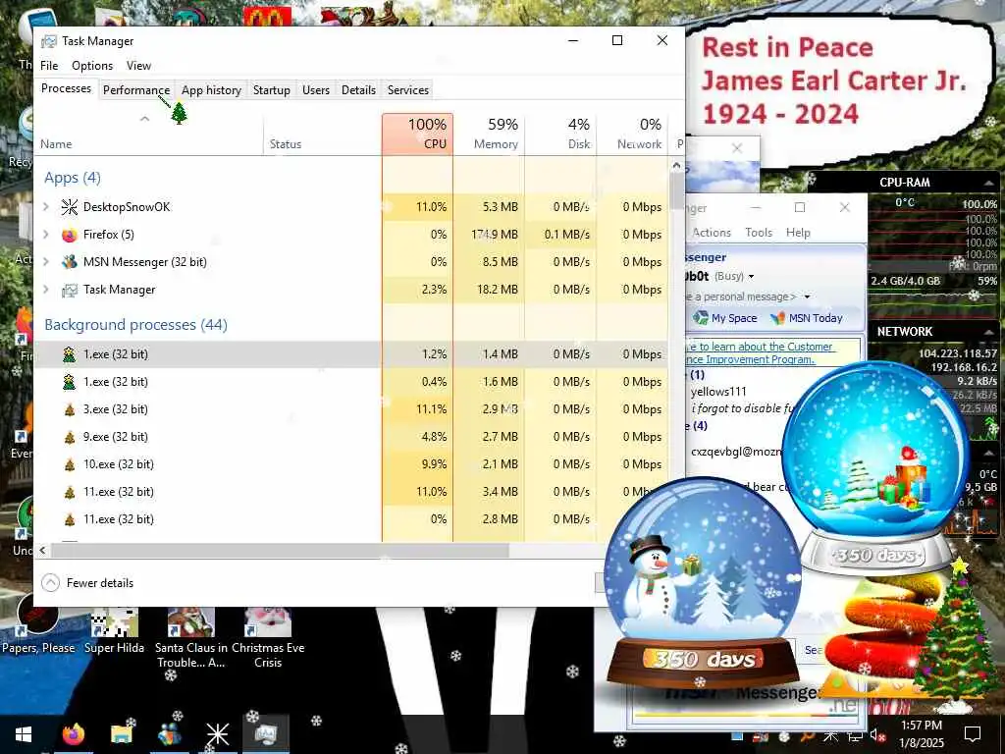The image size is (1005, 754).
Task: Open the Actions menu in MSN Messenger
Action: (711, 233)
